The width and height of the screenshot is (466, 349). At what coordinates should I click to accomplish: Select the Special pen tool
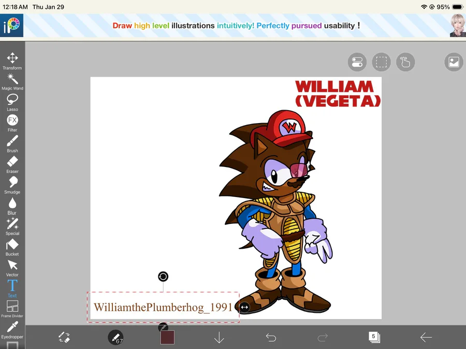tap(12, 227)
